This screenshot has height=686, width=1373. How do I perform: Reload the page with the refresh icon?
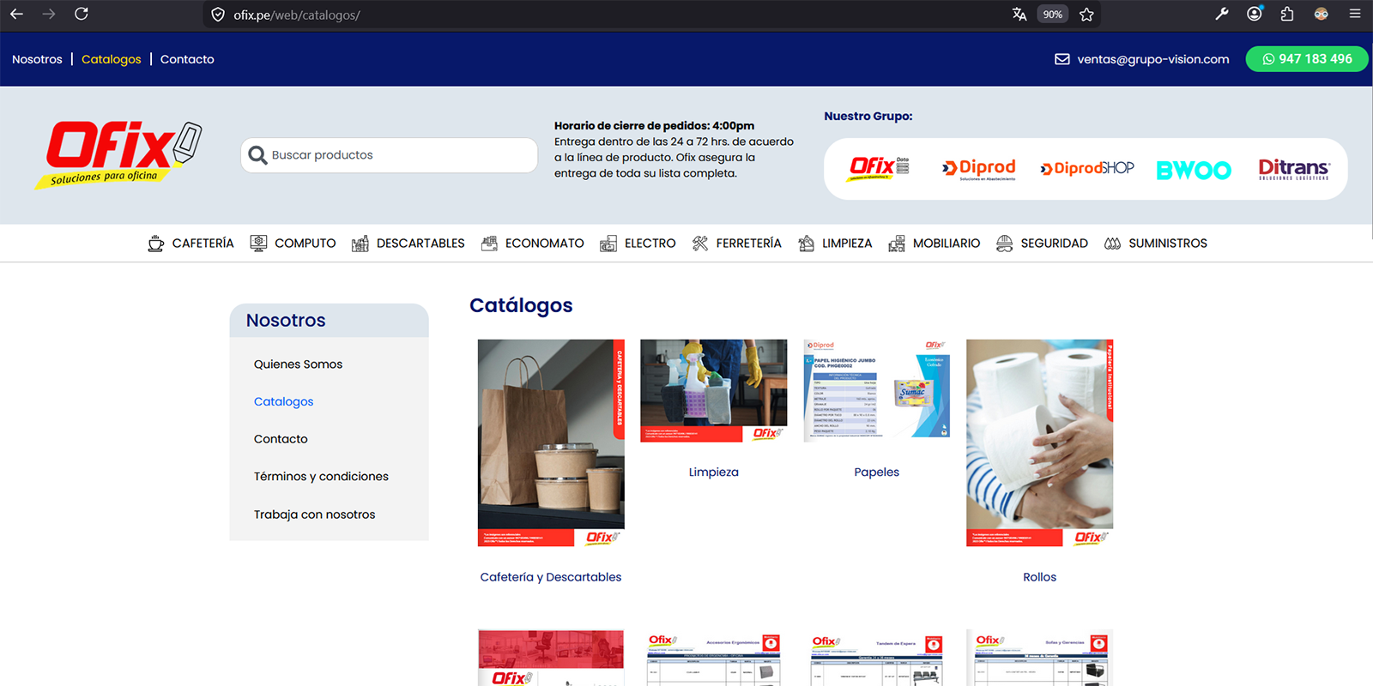coord(82,14)
